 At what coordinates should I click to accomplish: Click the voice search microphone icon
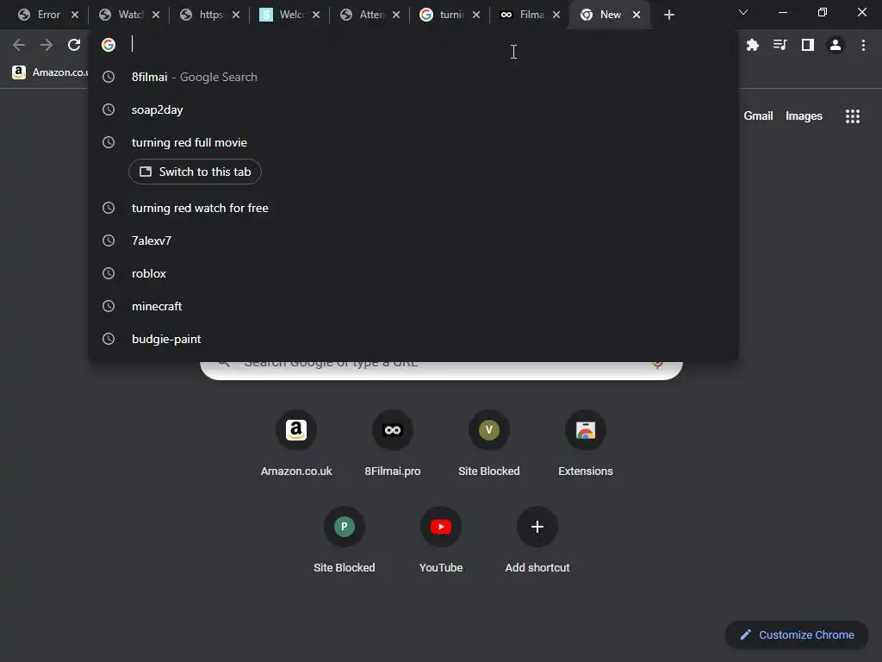[657, 364]
